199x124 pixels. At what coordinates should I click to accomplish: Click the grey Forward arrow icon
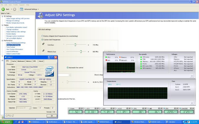[15, 9]
